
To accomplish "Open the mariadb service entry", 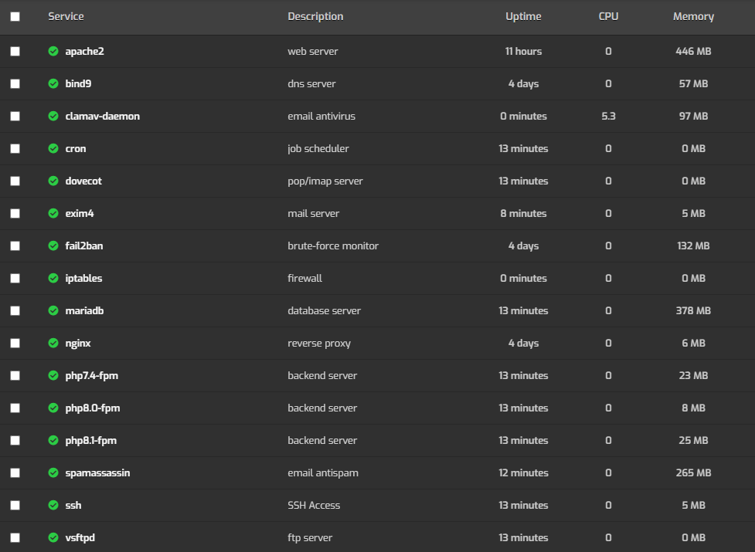I will pos(85,311).
